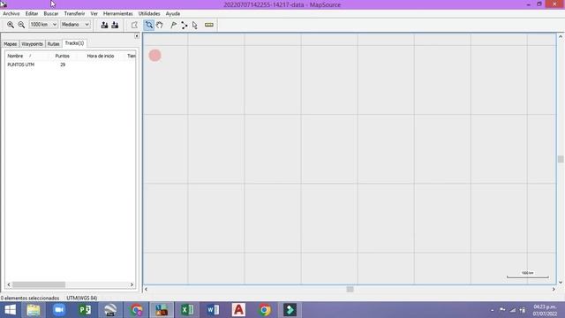Close the side panel with small x

click(137, 36)
